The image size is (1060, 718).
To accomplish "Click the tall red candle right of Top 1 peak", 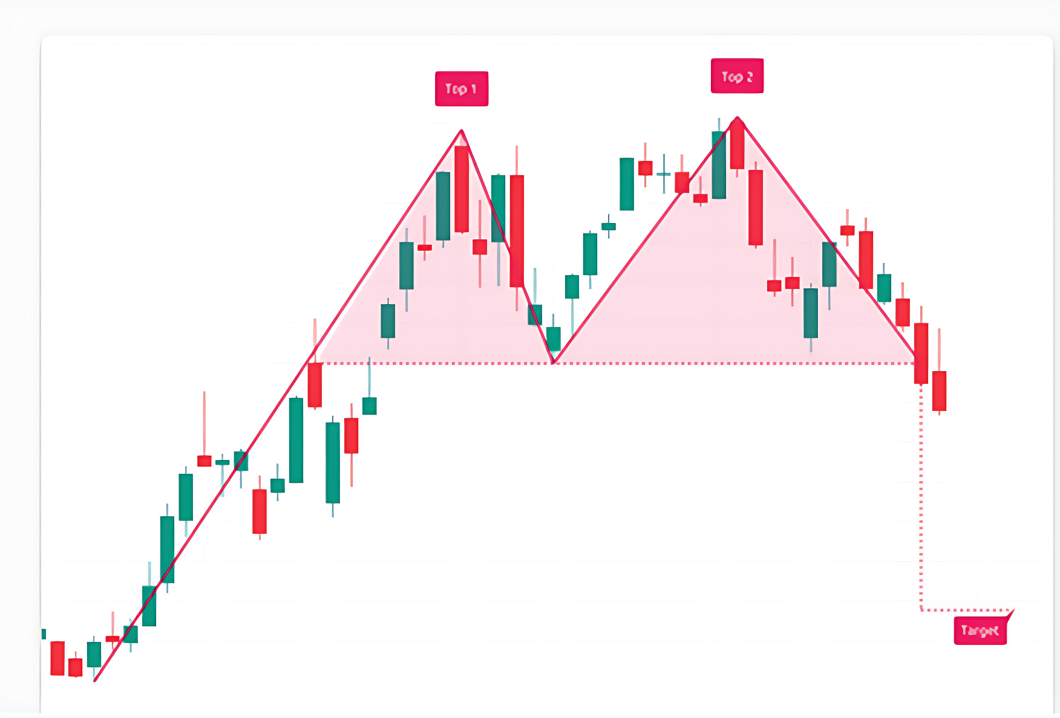I will click(517, 230).
